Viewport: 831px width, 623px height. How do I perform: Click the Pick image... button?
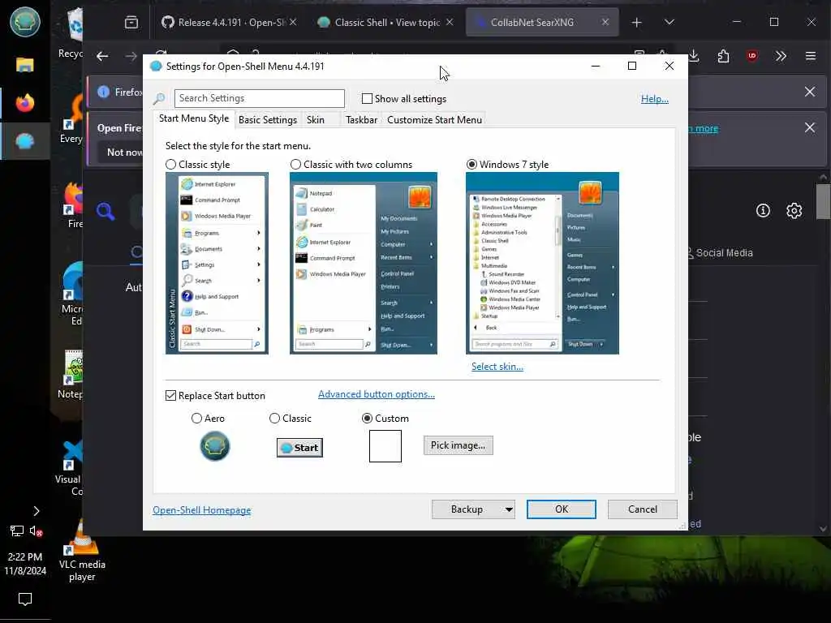tap(458, 445)
